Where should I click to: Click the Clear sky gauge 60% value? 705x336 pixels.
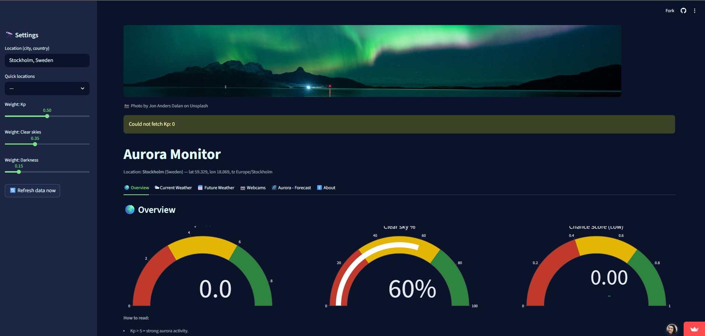pyautogui.click(x=412, y=289)
